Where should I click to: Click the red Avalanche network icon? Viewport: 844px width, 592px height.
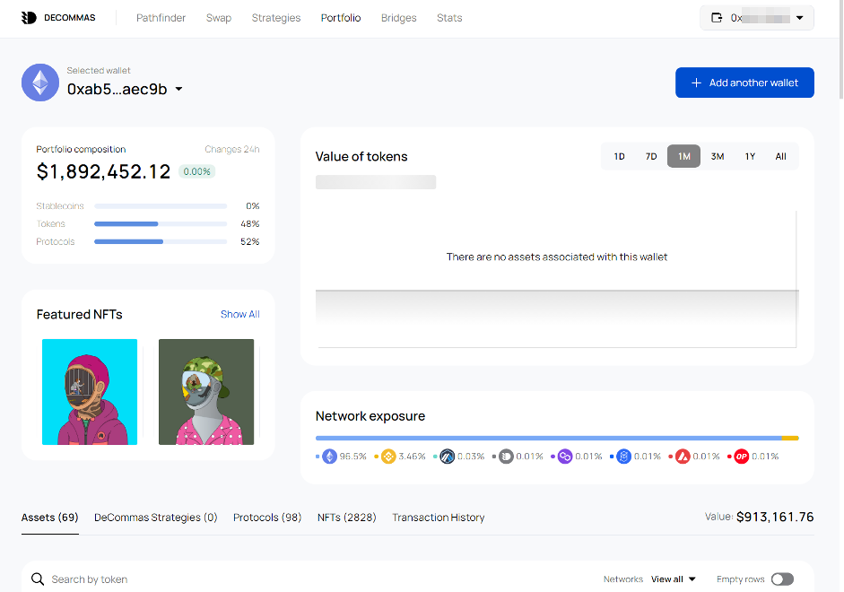(x=683, y=457)
